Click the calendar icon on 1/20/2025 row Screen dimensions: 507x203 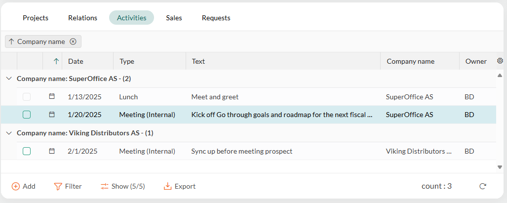52,115
